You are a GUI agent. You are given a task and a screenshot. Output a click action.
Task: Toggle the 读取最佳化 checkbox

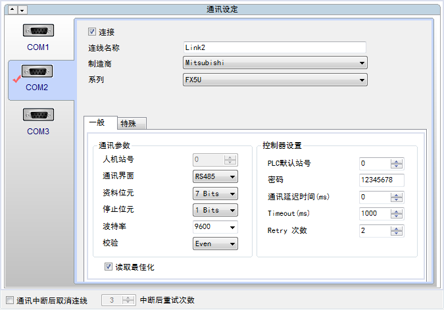[x=109, y=267]
